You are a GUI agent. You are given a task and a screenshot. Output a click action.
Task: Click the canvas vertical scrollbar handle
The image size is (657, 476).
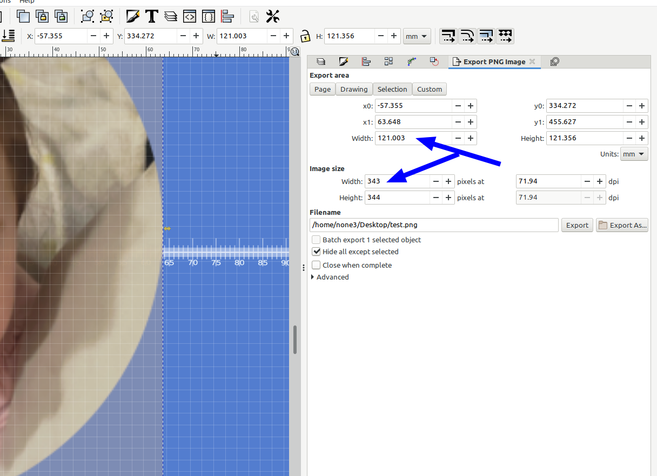pos(295,339)
